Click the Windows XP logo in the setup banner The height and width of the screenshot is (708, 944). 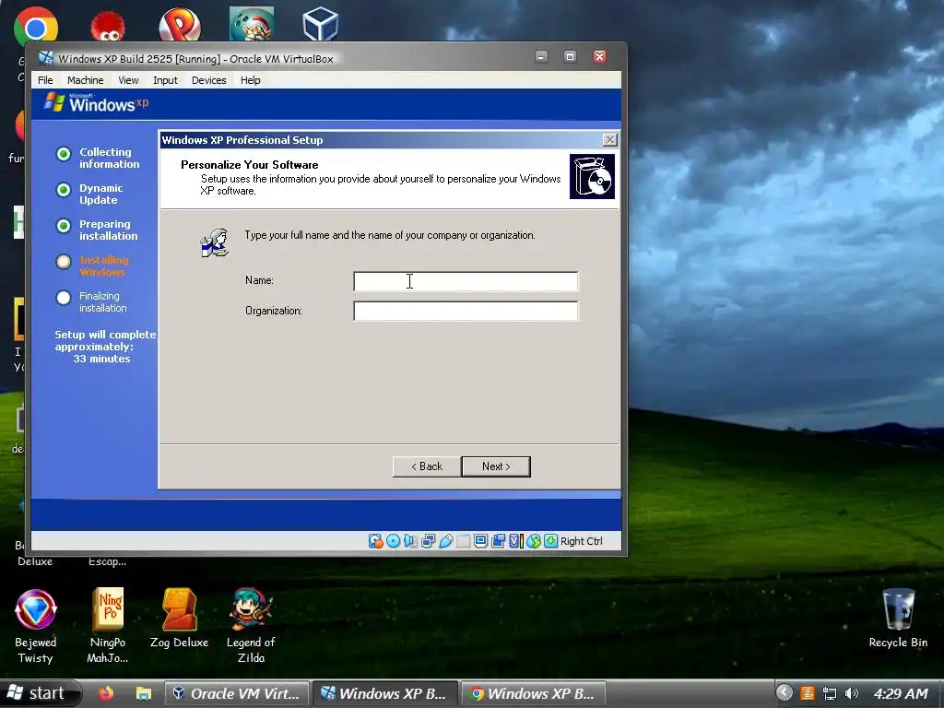[x=96, y=103]
